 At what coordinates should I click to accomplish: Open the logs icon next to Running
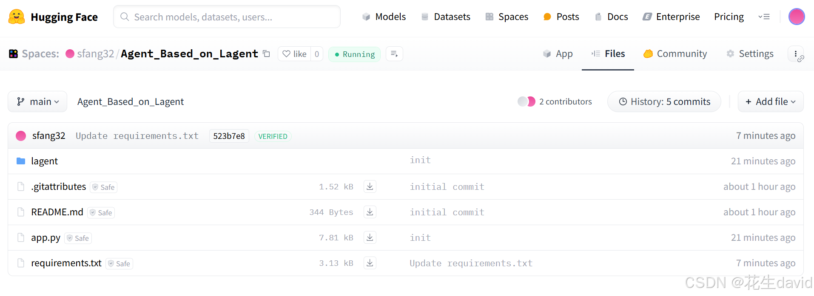point(394,54)
